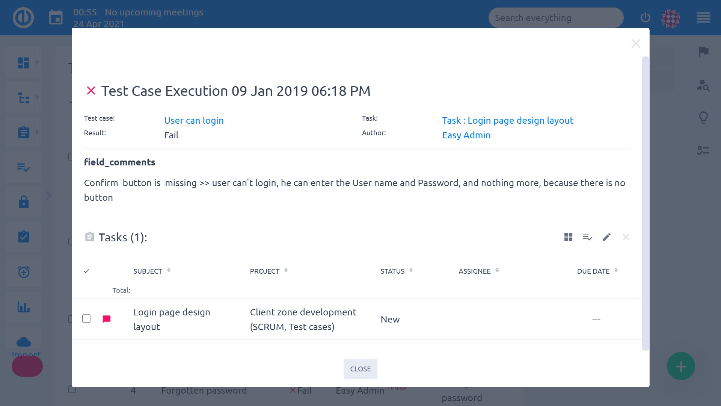721x406 pixels.
Task: Select the bar chart reports icon
Action: pos(23,307)
